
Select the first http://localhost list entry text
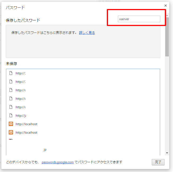pos(26,124)
